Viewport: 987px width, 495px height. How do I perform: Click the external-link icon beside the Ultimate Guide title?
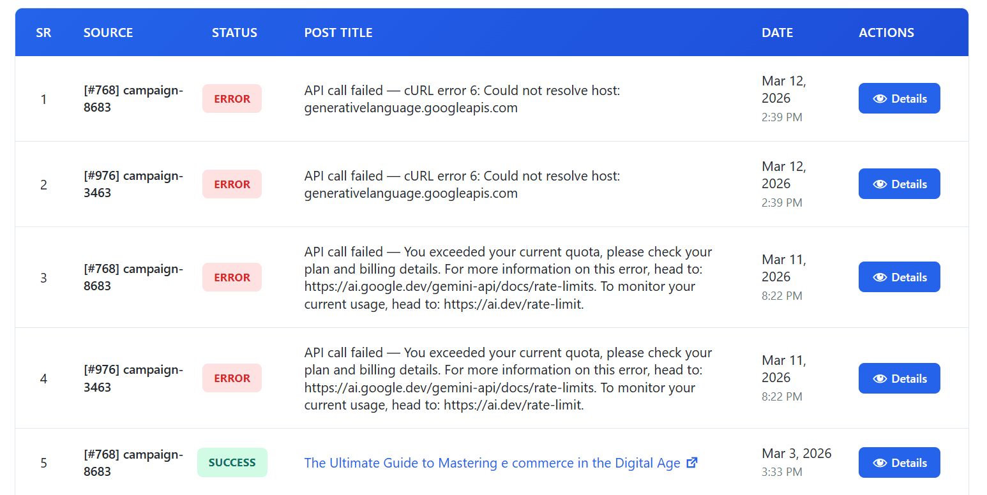691,463
